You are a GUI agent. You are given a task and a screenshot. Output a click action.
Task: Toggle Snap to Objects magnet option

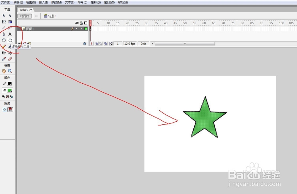(10, 109)
